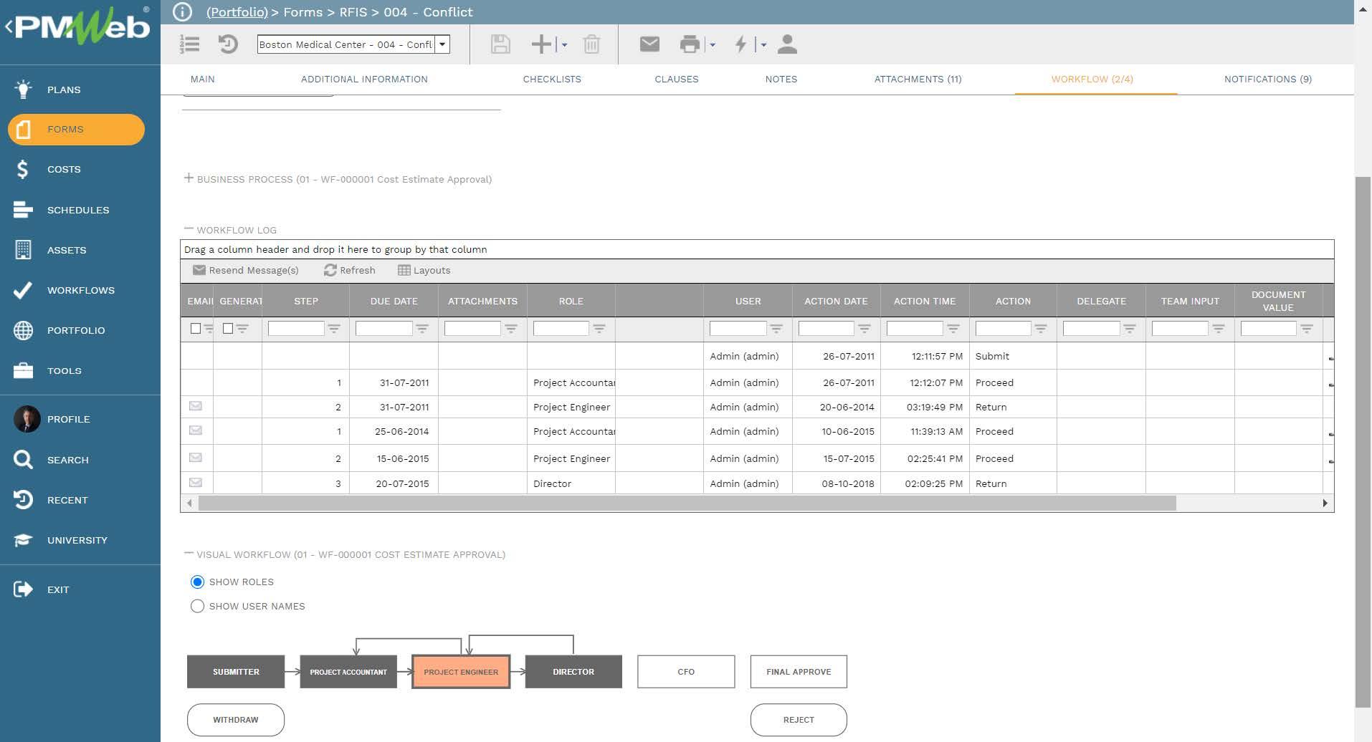1372x742 pixels.
Task: Select the Show Roles radio button
Action: [197, 582]
